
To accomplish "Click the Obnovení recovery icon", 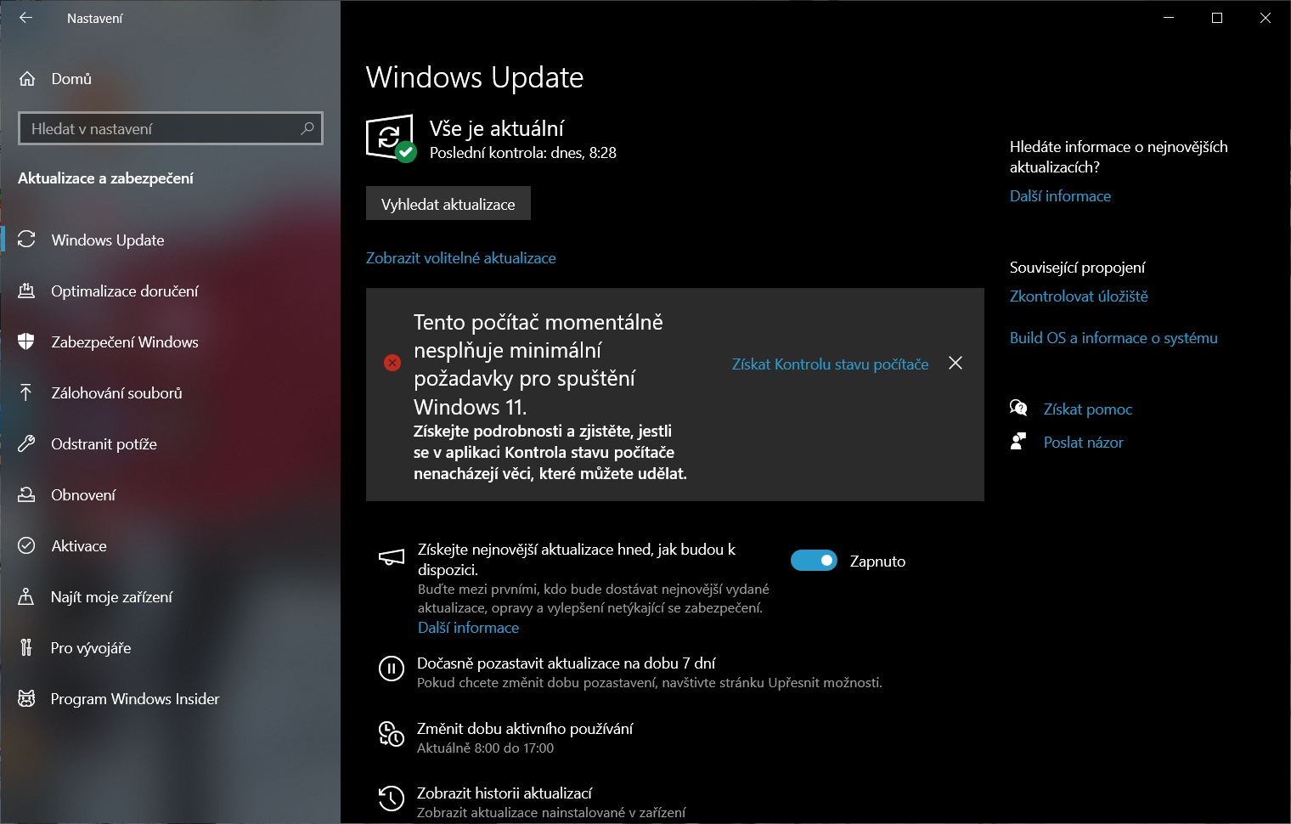I will coord(26,494).
